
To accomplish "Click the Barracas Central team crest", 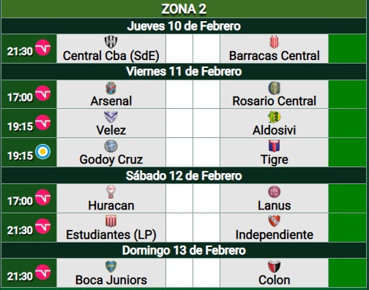I will point(274,42).
